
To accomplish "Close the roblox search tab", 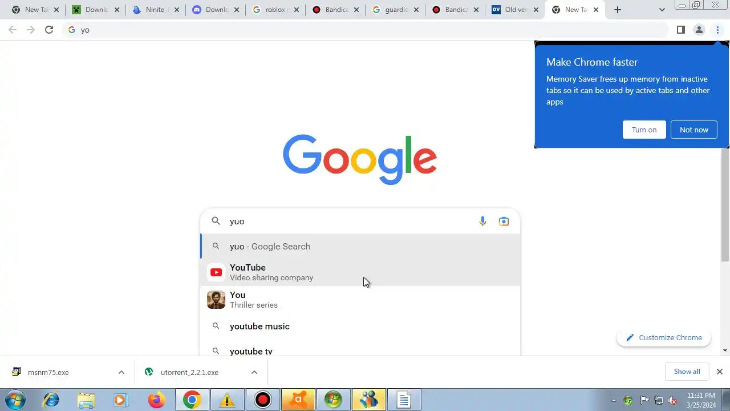I will click(298, 10).
